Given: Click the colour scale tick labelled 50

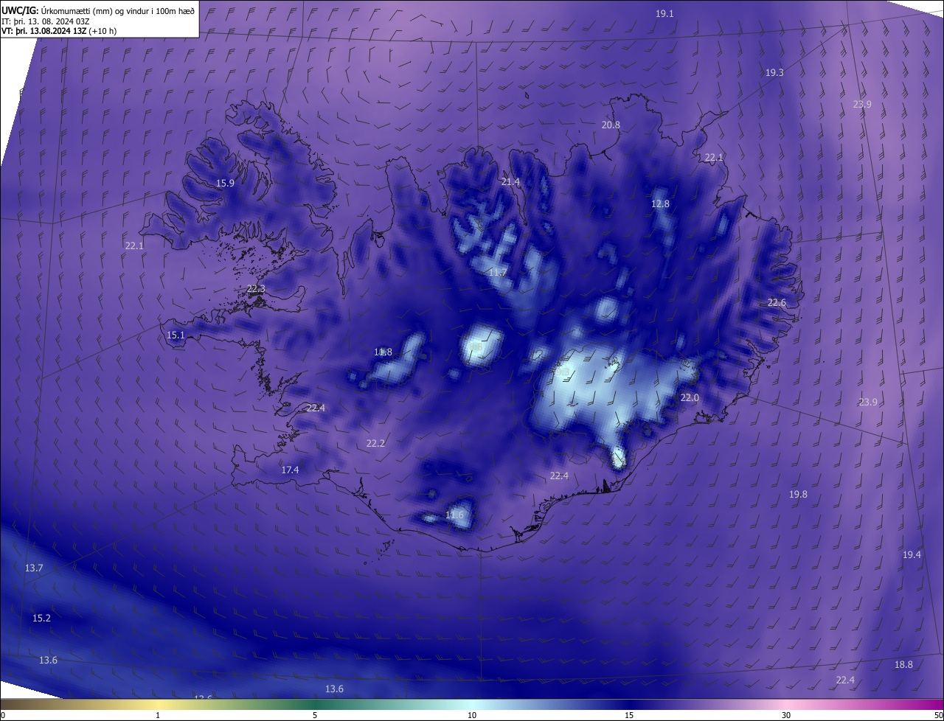Looking at the screenshot, I should pos(938,715).
